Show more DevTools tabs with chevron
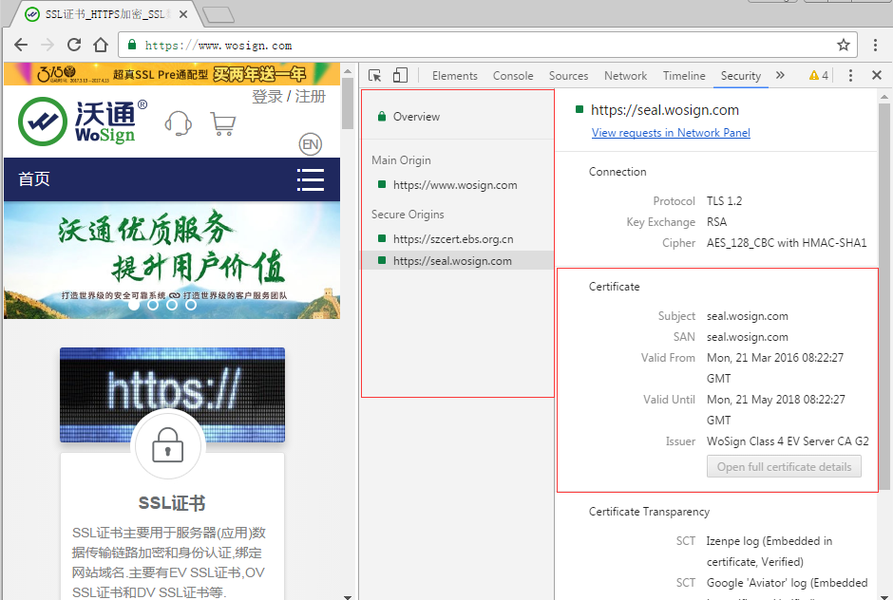Screen dimensions: 893x600 (780, 76)
